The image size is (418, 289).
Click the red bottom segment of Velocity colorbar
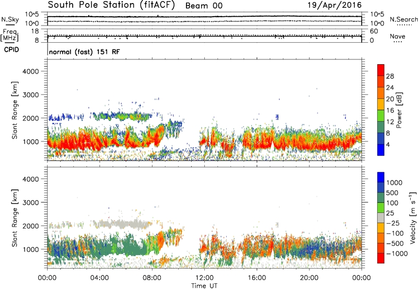[381, 258]
